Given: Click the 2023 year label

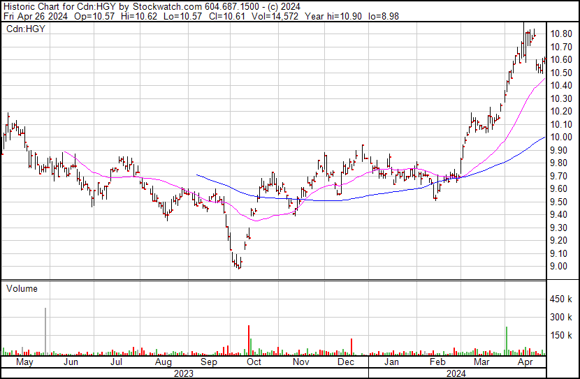Looking at the screenshot, I should (x=183, y=373).
